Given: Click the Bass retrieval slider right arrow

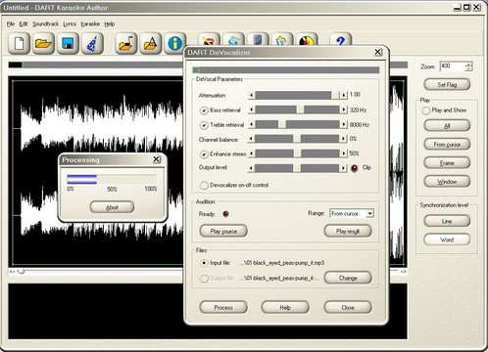Looking at the screenshot, I should click(x=343, y=110).
